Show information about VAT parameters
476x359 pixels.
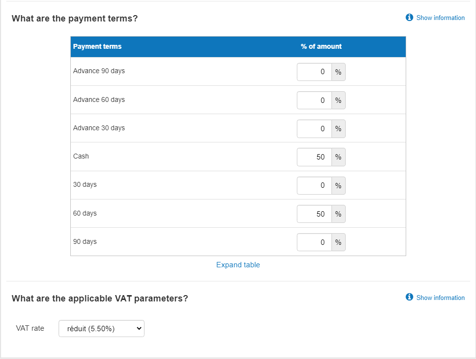pos(440,298)
